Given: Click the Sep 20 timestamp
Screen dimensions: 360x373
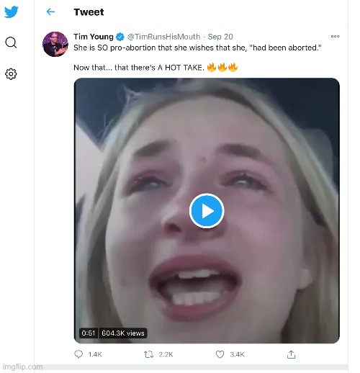Looking at the screenshot, I should [x=220, y=37].
